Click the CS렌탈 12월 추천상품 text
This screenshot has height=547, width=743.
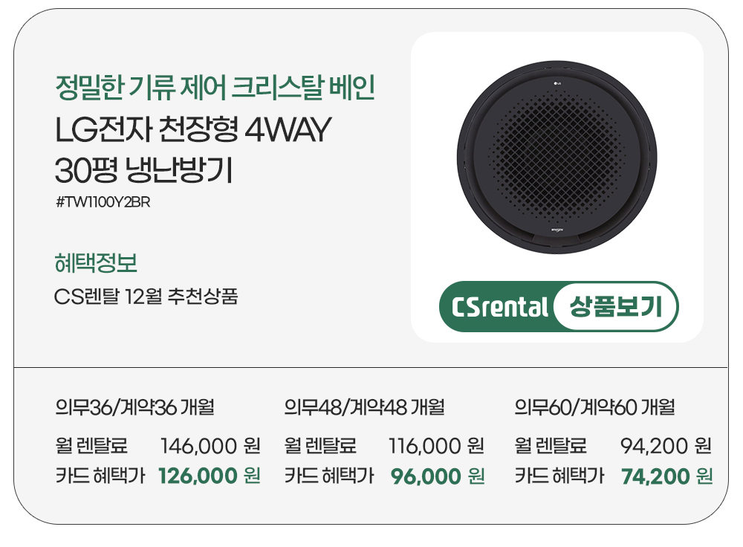[x=146, y=298]
